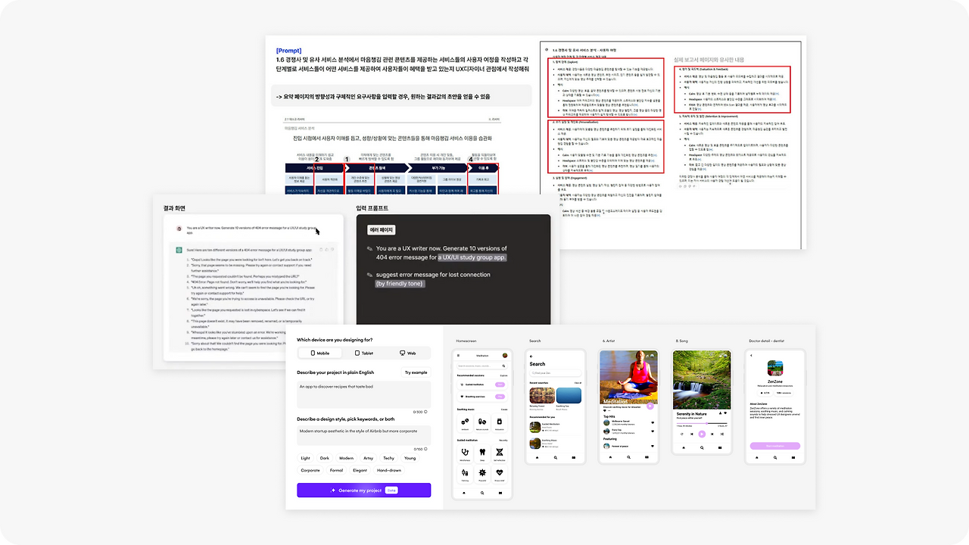Select Ambient tile under Soothing music
This screenshot has height=545, width=969.
point(465,422)
